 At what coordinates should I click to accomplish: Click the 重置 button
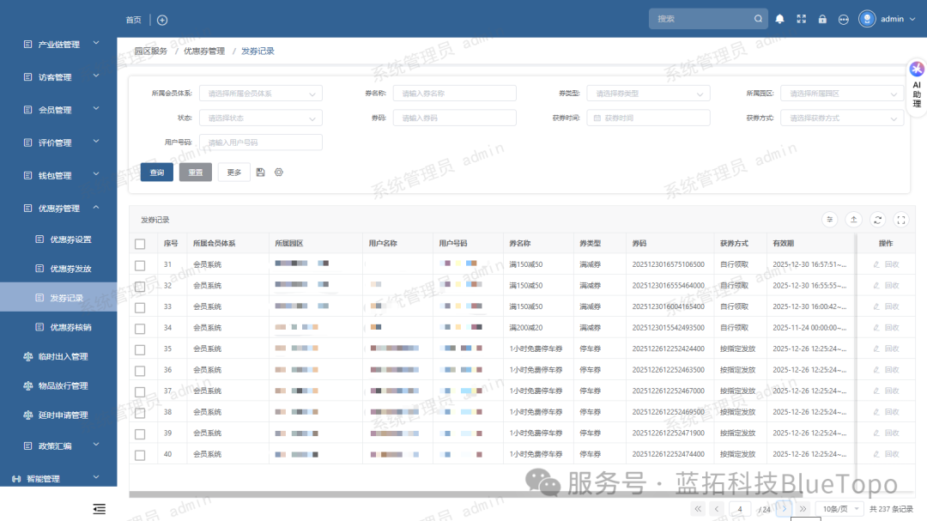(x=196, y=172)
